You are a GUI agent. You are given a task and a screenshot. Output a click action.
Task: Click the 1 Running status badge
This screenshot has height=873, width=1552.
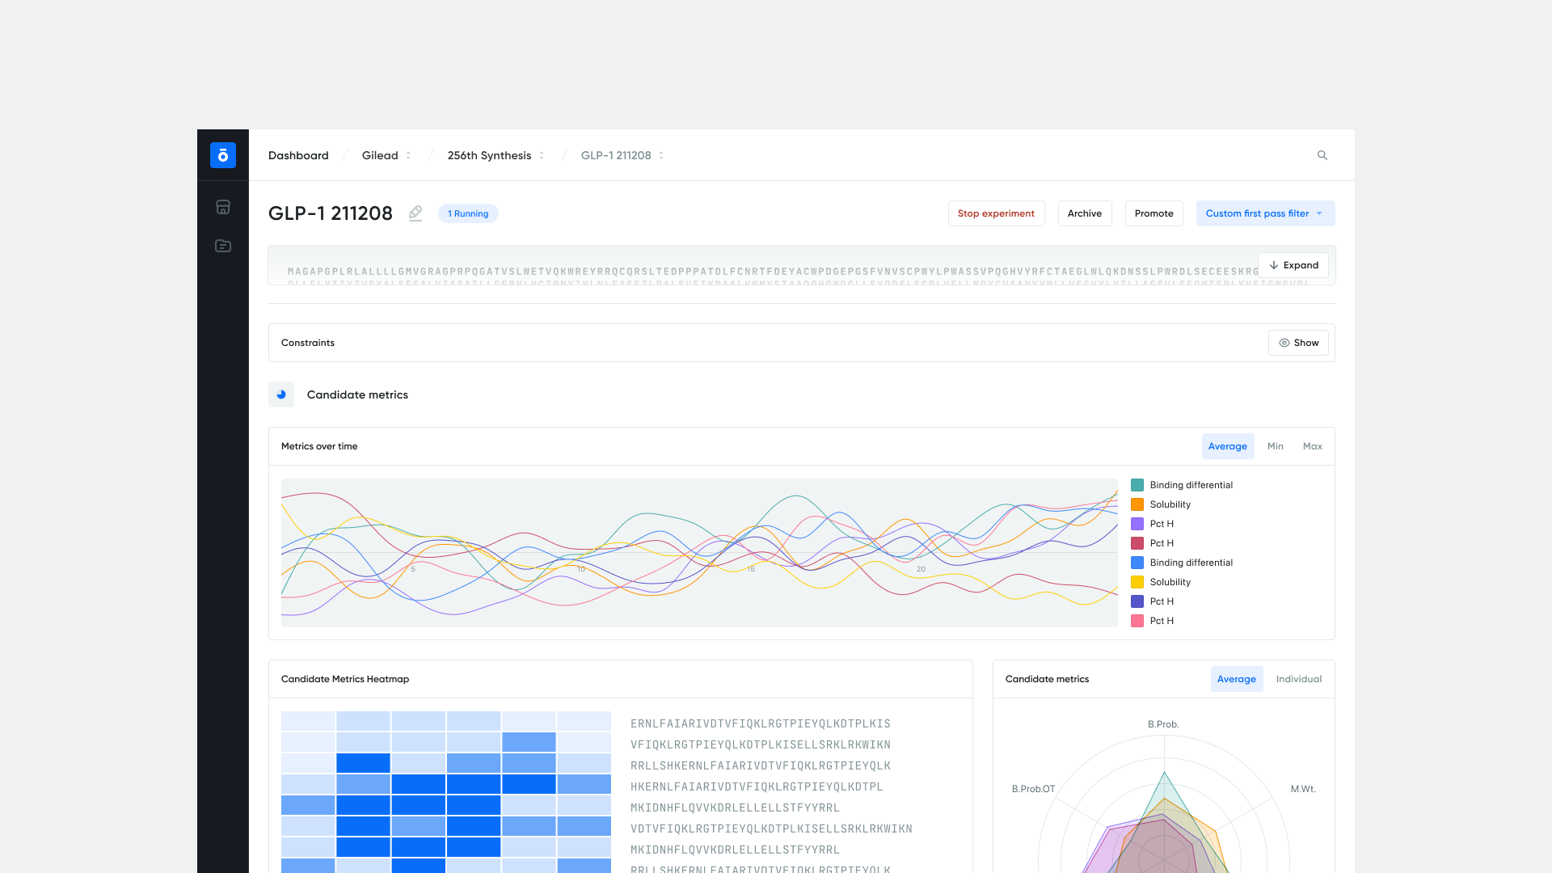[468, 213]
